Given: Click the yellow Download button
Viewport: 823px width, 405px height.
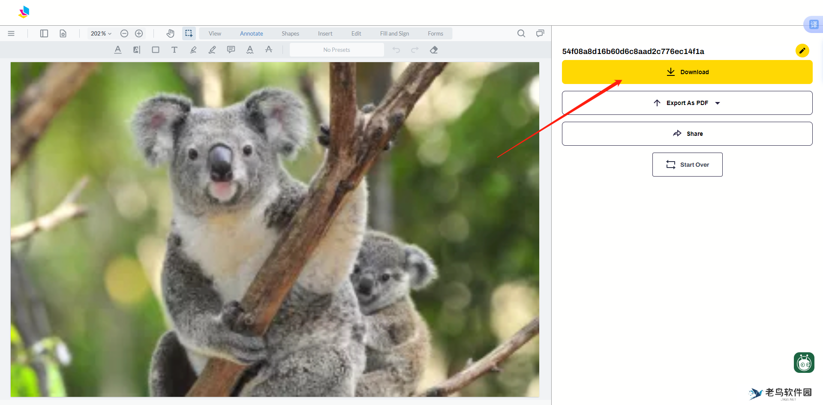Looking at the screenshot, I should point(687,72).
